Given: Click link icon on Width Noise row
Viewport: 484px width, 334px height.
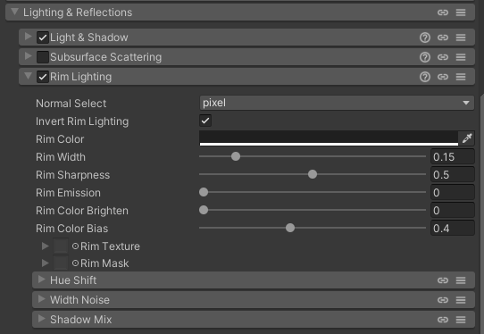Looking at the screenshot, I should click(443, 300).
